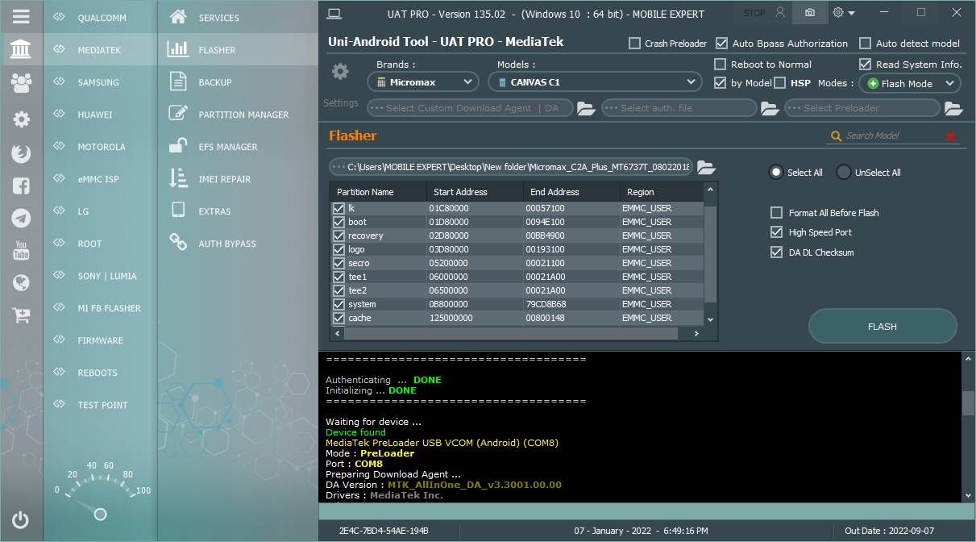Click the screenshot camera icon in title bar

(x=810, y=13)
